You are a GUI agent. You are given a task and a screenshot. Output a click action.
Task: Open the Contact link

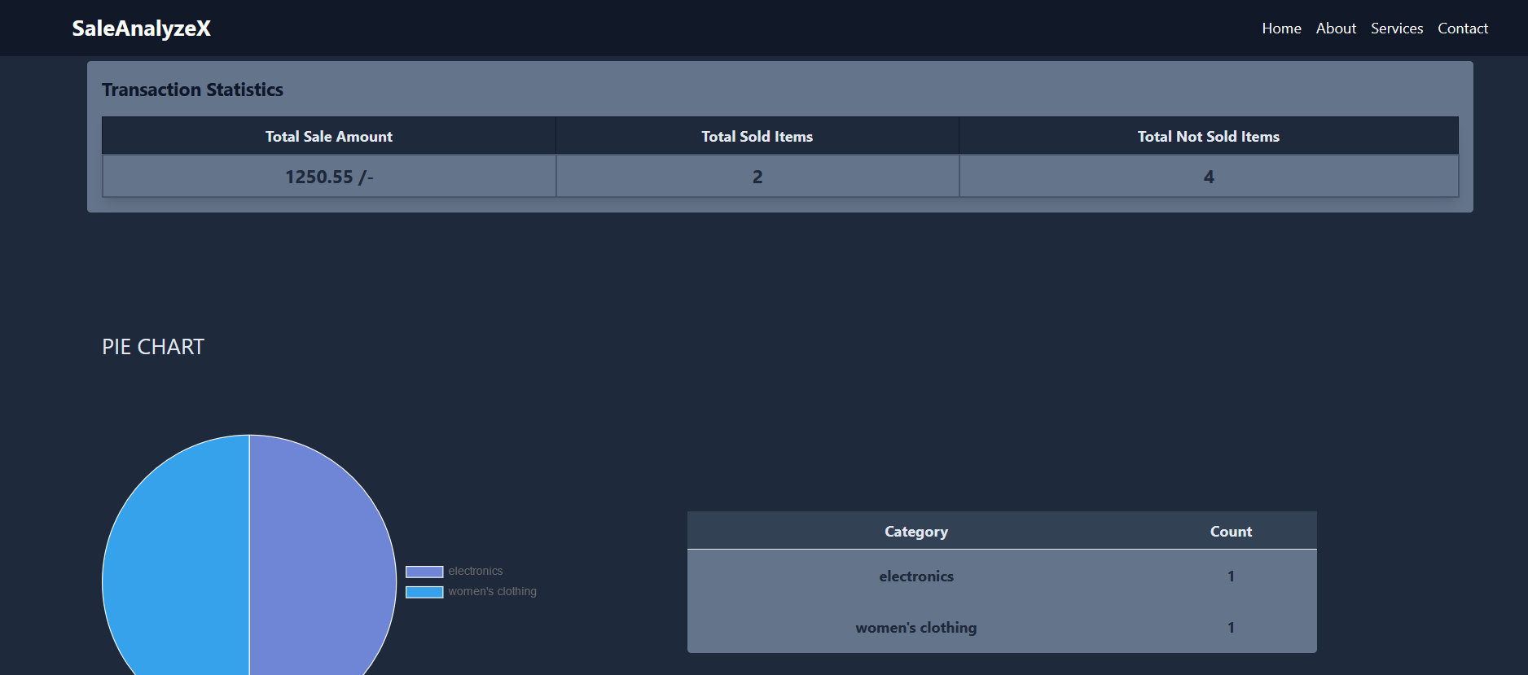click(x=1463, y=28)
